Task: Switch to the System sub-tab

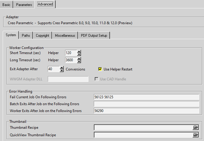Action: pos(11,35)
